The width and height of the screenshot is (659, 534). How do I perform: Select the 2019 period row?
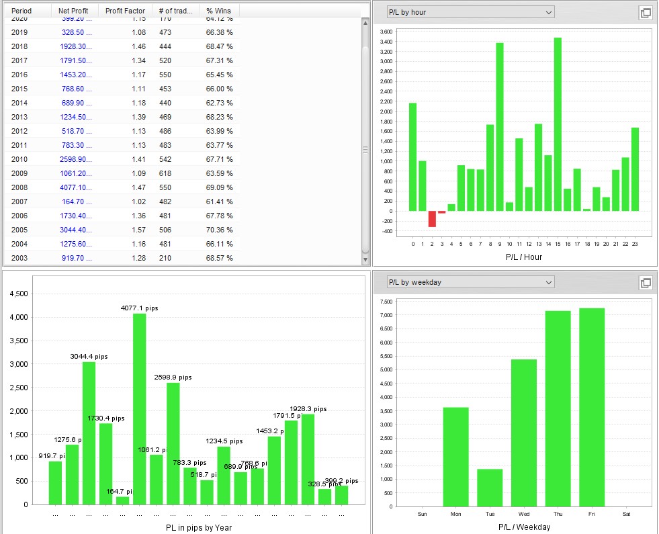[x=122, y=32]
